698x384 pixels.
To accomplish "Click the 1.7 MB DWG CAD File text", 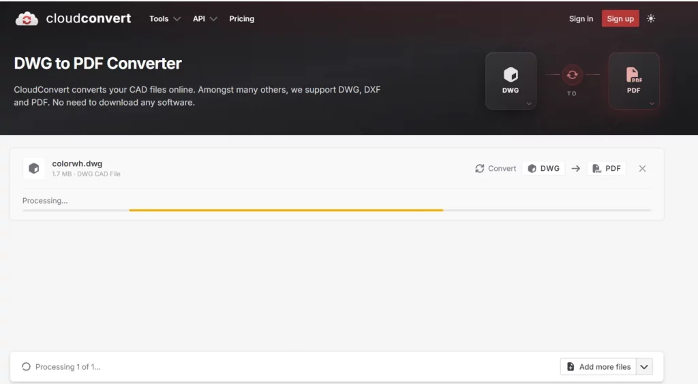I will 86,174.
